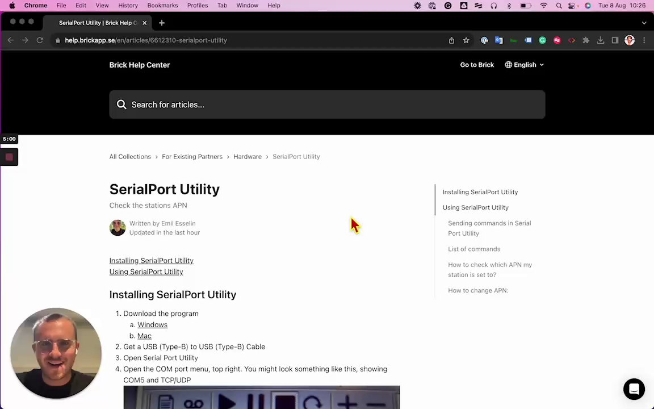The width and height of the screenshot is (654, 409).
Task: Click the author avatar of Emil Esselin
Action: click(117, 228)
